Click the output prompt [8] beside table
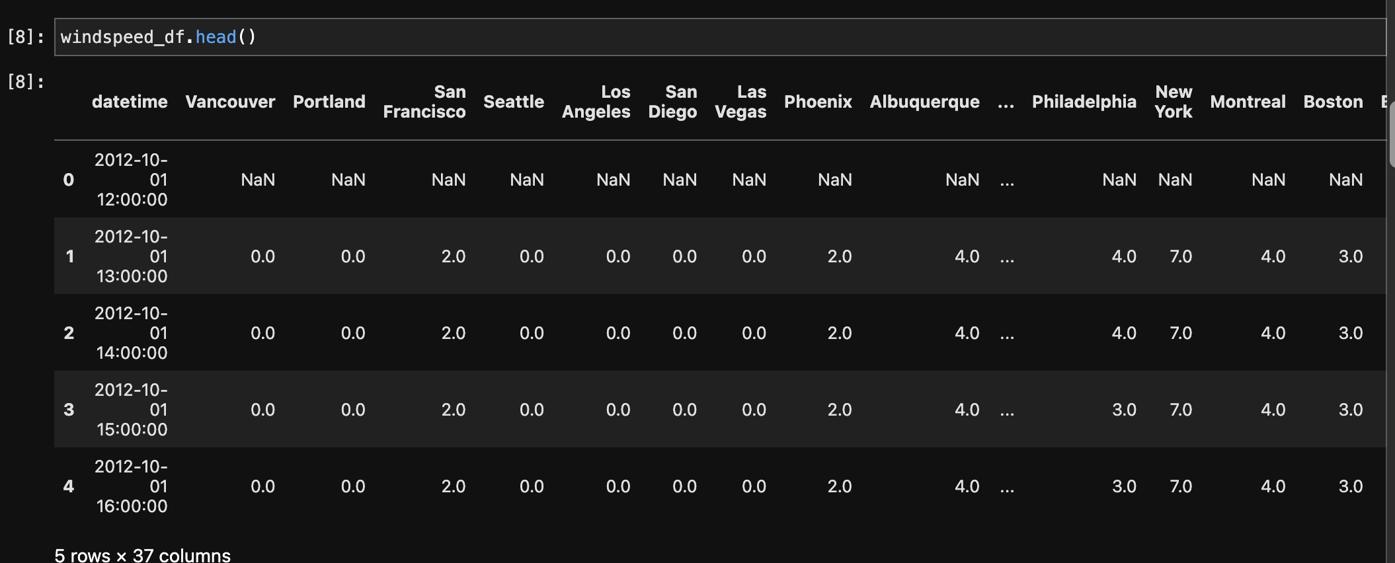 coord(26,82)
